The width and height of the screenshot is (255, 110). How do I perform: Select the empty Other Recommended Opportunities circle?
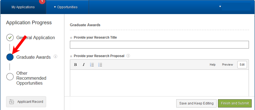pyautogui.click(x=10, y=77)
